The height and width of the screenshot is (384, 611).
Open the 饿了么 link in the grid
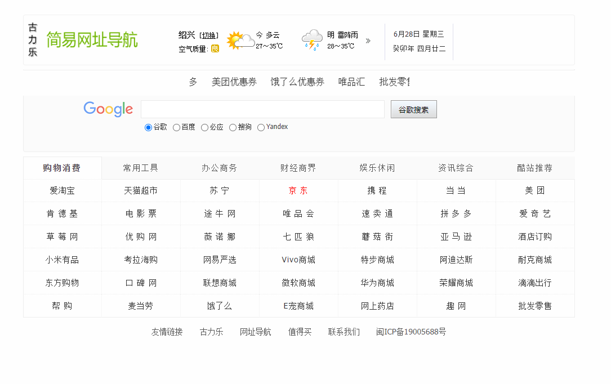[220, 306]
